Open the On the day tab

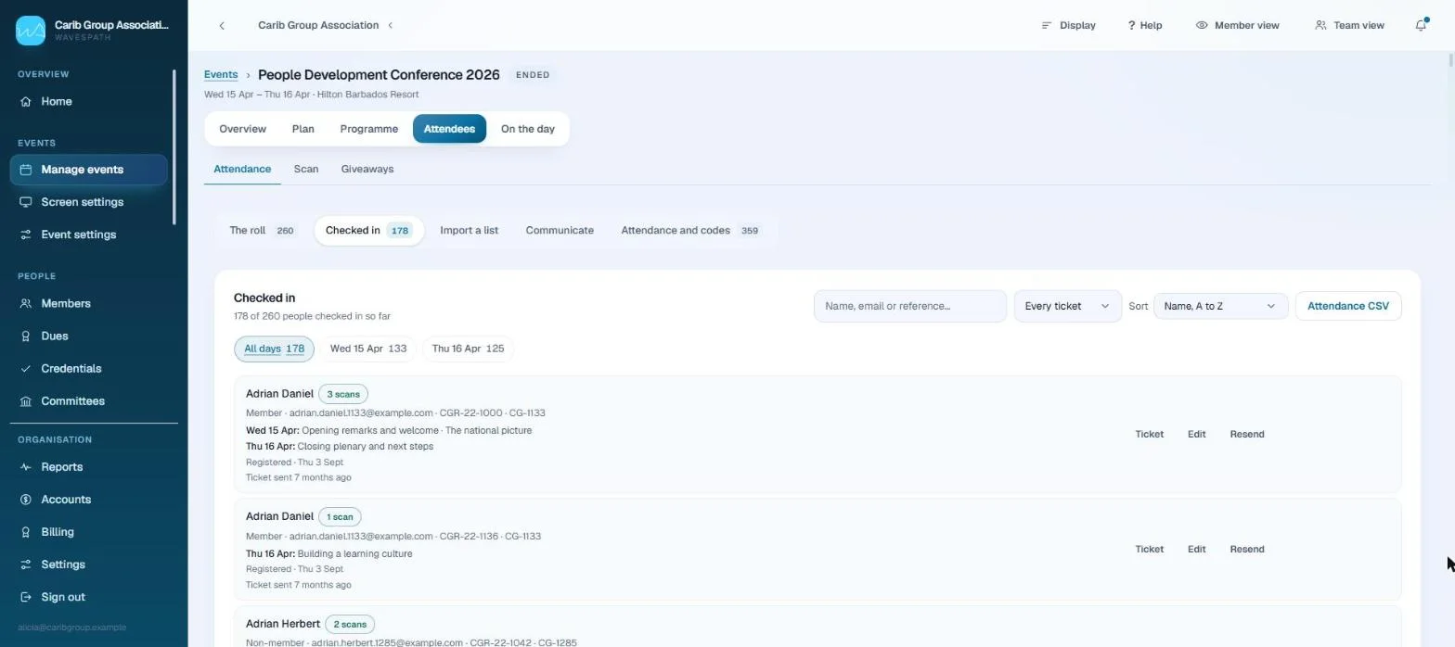(528, 129)
